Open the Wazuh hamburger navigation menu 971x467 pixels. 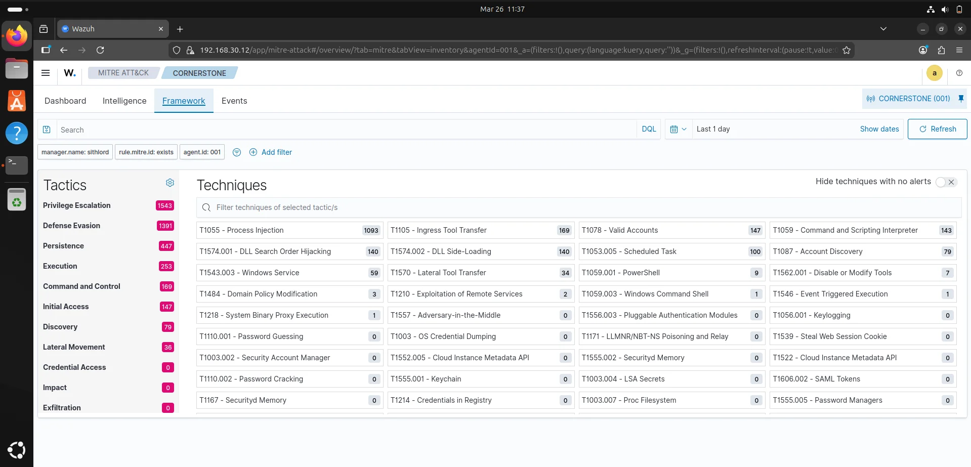click(46, 73)
